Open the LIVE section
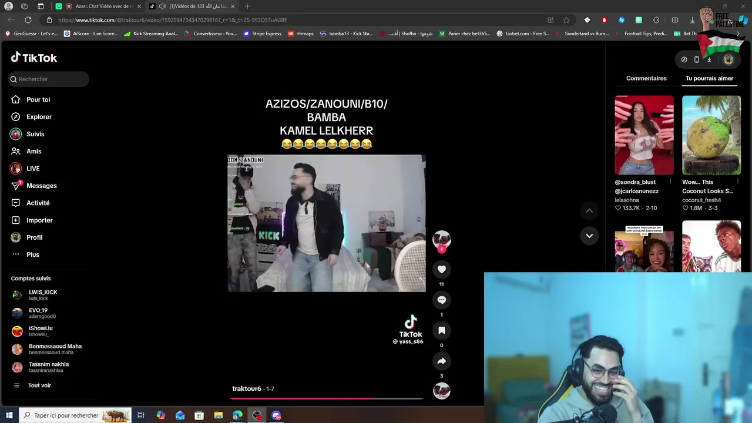 point(25,169)
